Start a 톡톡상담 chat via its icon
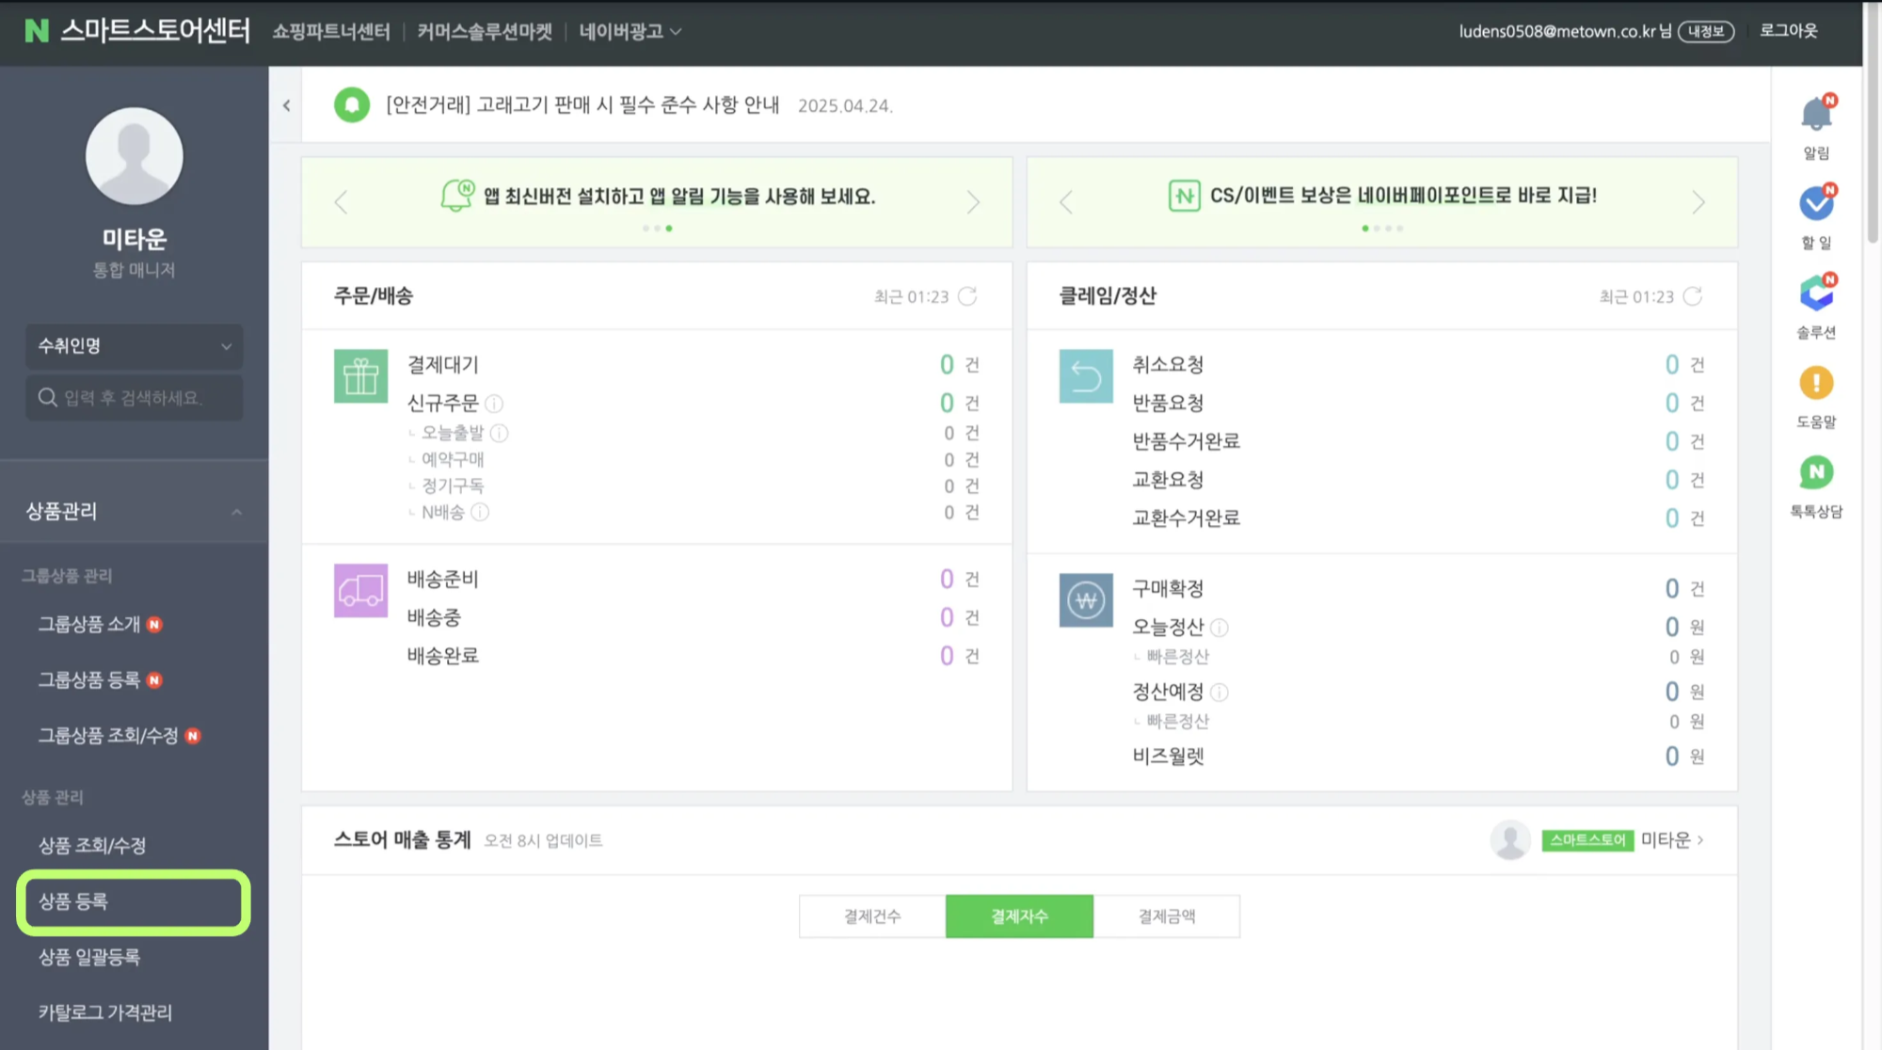Screen dimensions: 1882x1050 [1814, 473]
